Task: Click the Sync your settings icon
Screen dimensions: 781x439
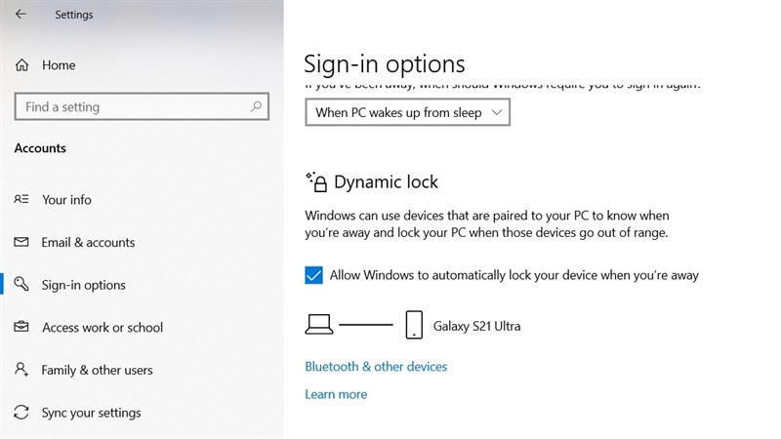Action: tap(21, 413)
